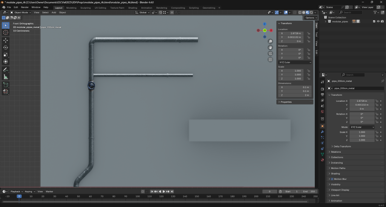Image resolution: width=386 pixels, height=207 pixels.
Task: Expand the Relations panel
Action: (335, 152)
